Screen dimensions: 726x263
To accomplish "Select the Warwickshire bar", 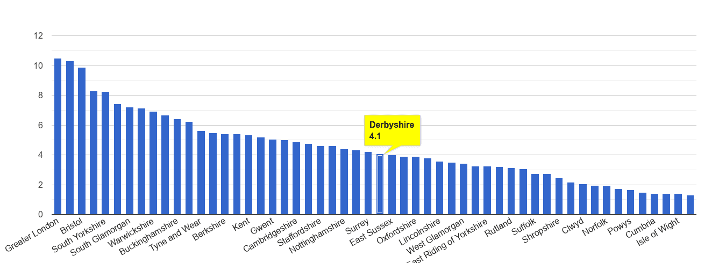I will tap(153, 163).
